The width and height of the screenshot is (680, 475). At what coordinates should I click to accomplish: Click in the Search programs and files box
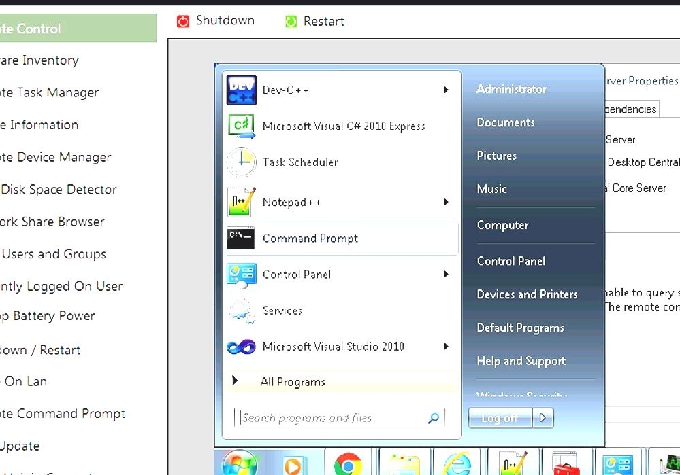pyautogui.click(x=334, y=417)
